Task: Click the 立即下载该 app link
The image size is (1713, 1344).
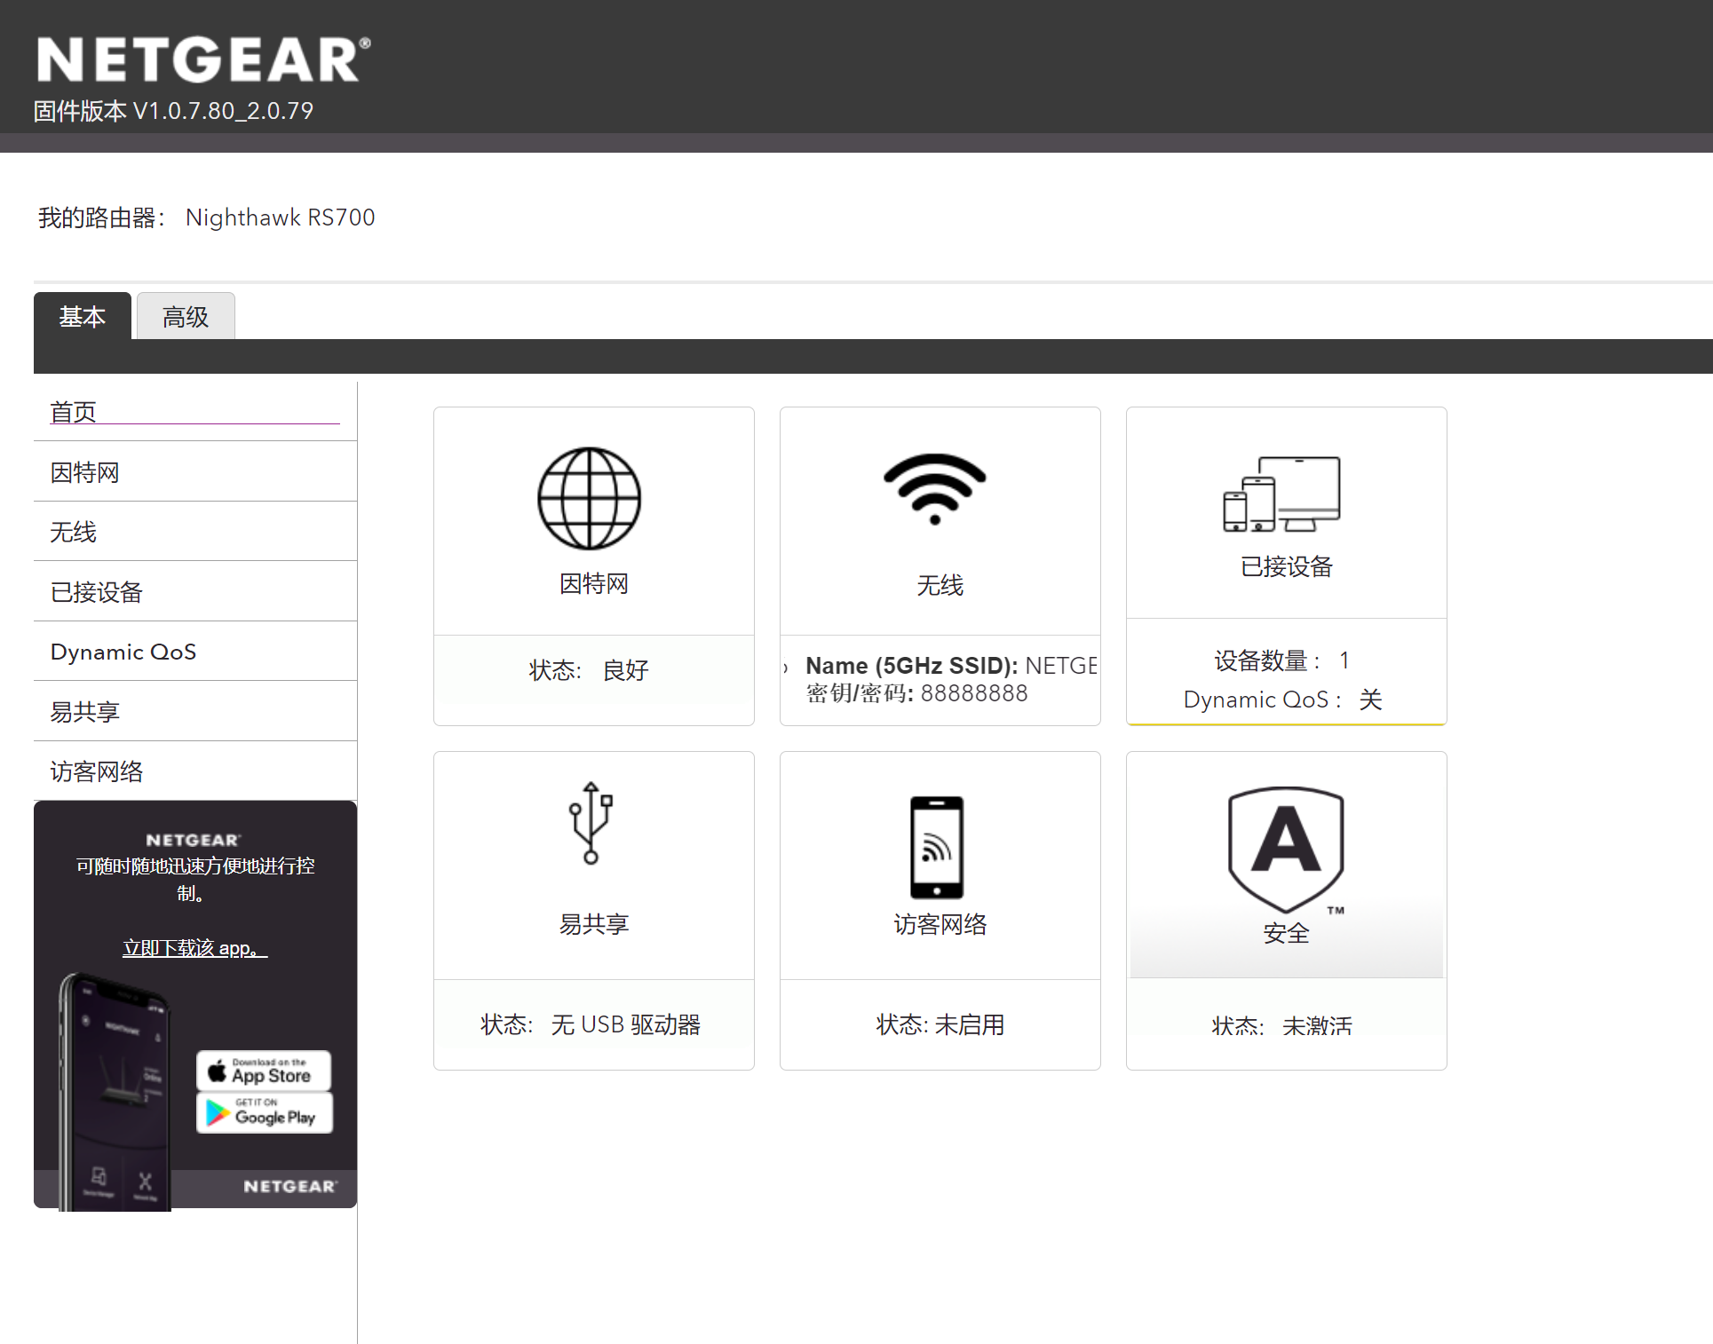Action: tap(194, 948)
